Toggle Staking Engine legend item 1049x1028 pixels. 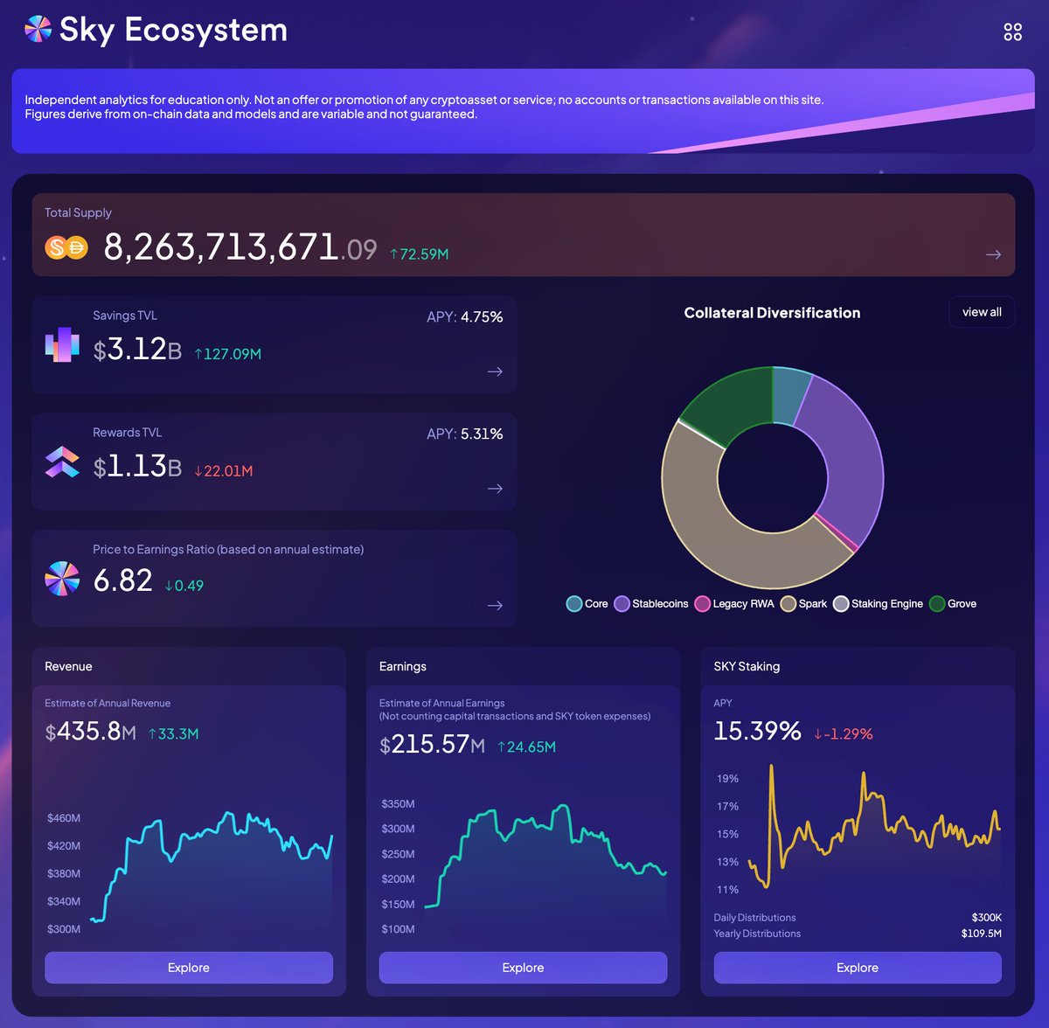(x=878, y=604)
